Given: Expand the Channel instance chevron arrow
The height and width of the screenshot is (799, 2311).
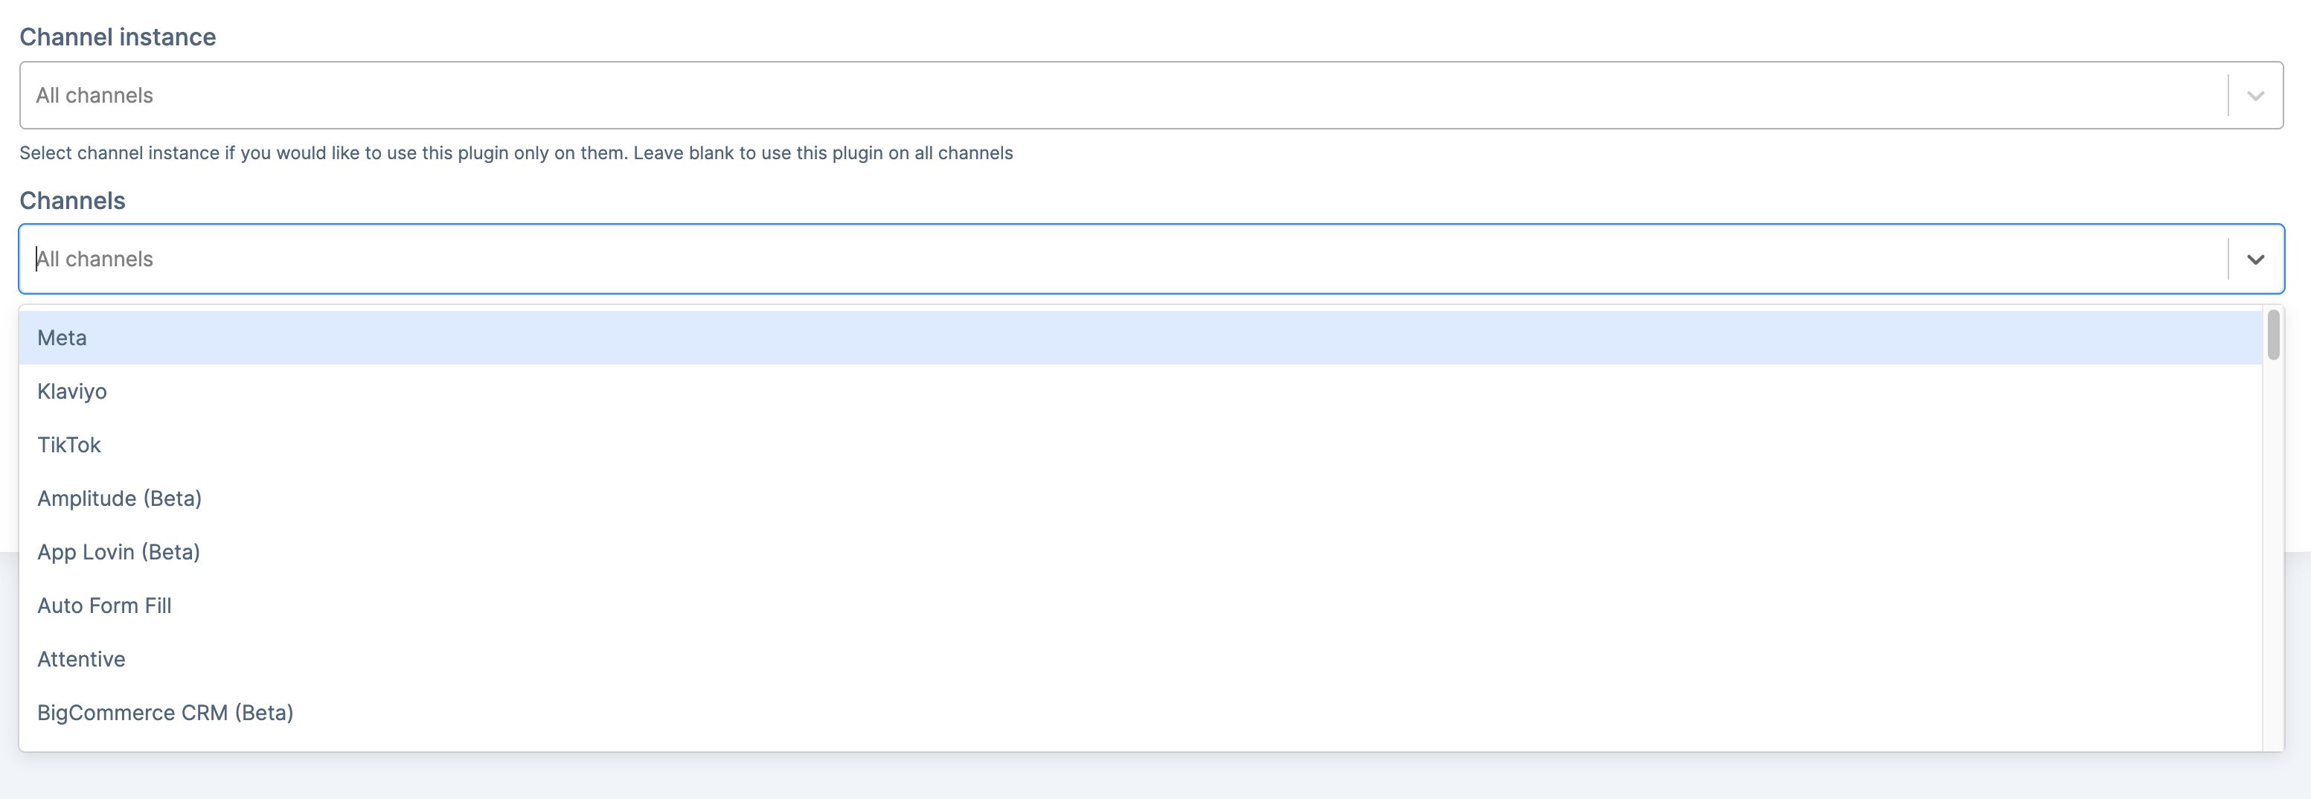Looking at the screenshot, I should (2255, 96).
